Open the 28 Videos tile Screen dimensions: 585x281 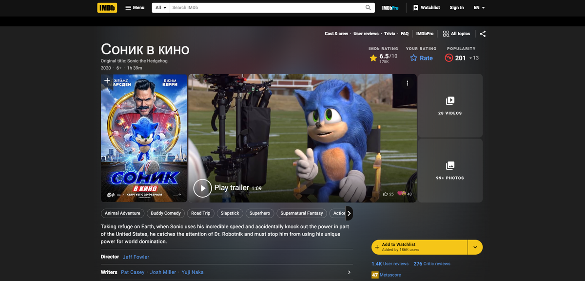point(450,105)
